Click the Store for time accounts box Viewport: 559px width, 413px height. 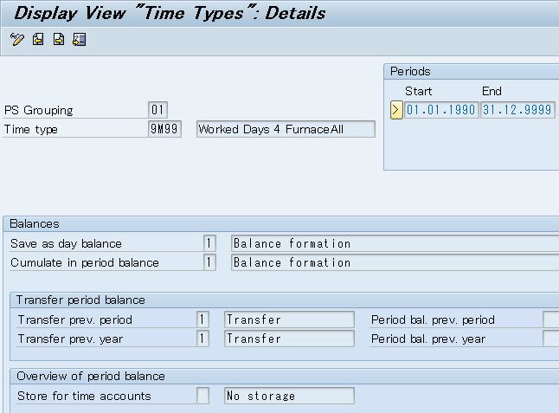point(202,396)
